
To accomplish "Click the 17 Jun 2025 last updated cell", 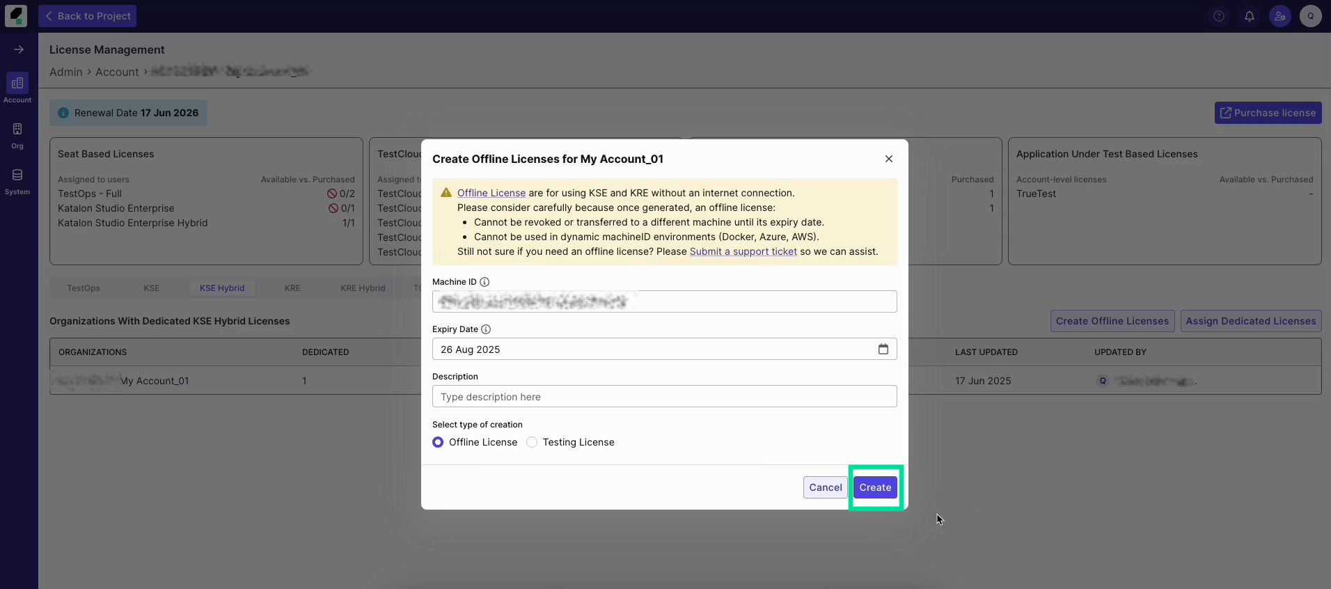I will [983, 381].
